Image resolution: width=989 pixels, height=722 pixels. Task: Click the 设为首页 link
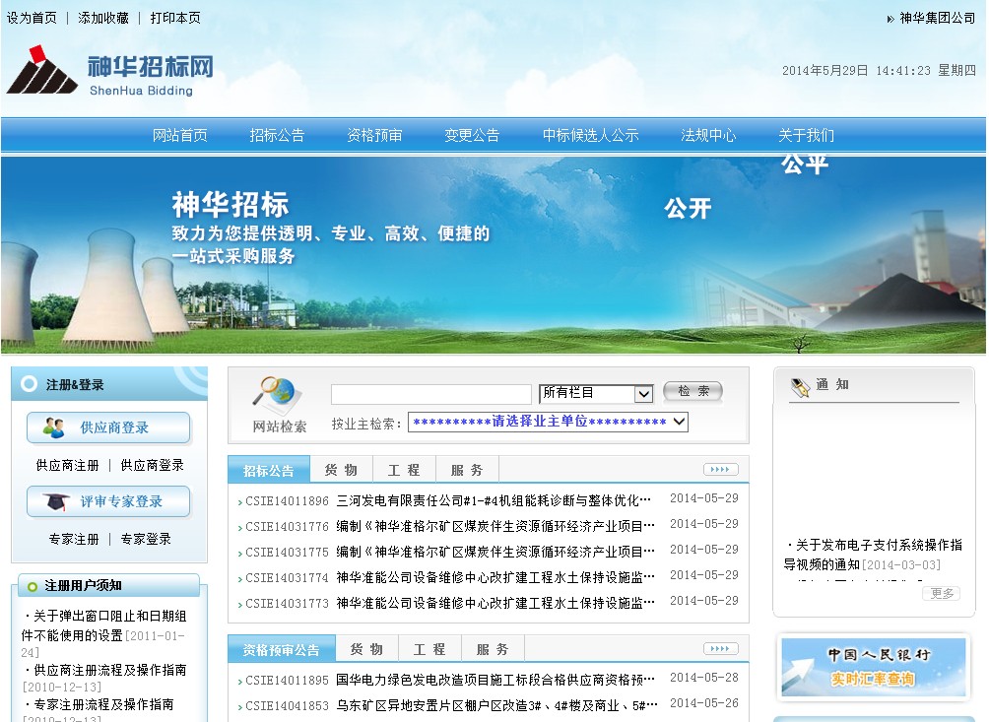[x=32, y=18]
